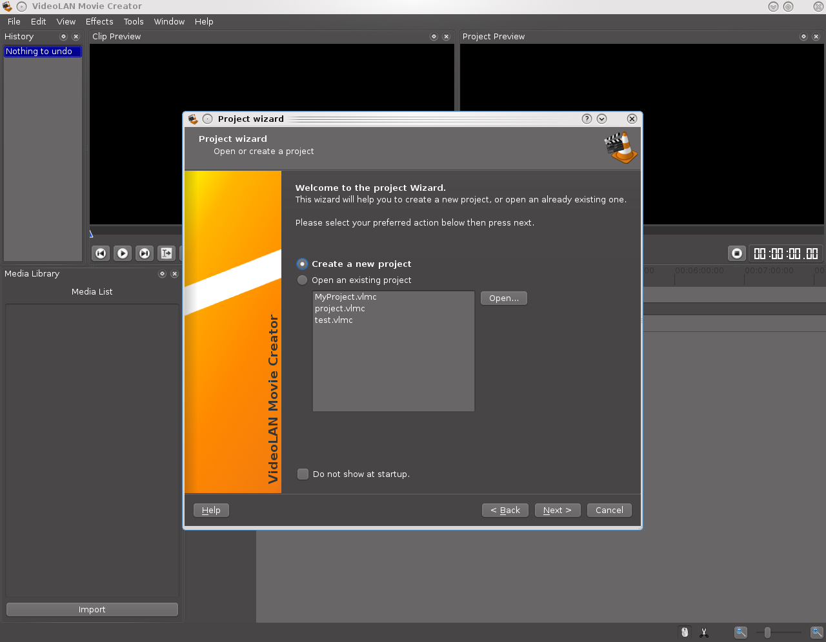Select Nothing to undo history entry
Image resolution: width=826 pixels, height=642 pixels.
(43, 51)
